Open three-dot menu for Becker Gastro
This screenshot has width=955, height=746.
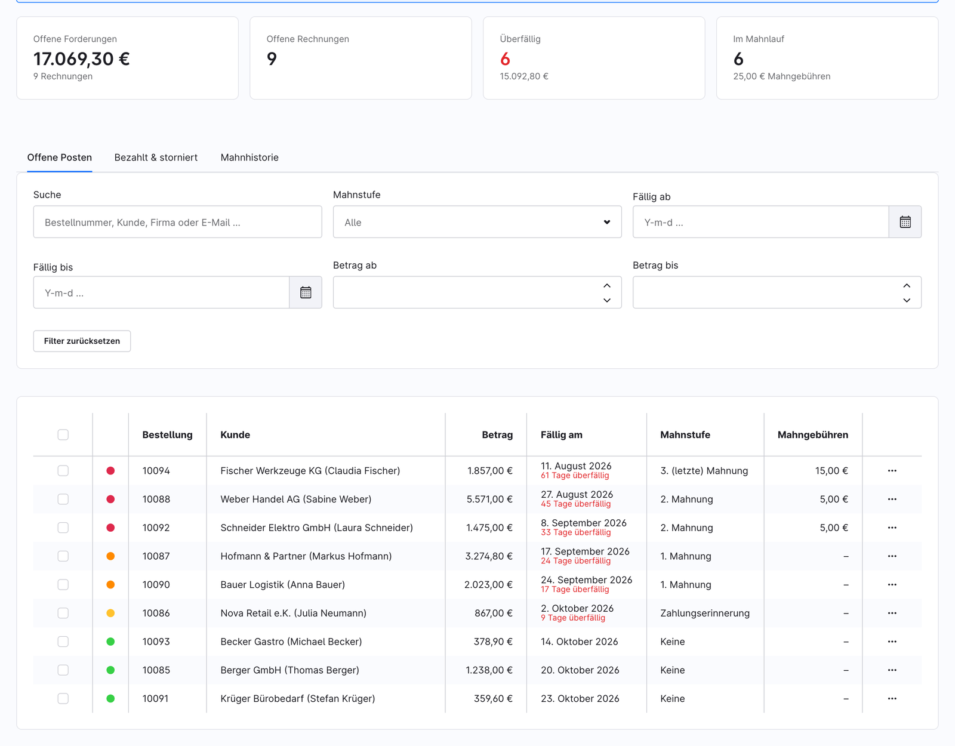(892, 642)
